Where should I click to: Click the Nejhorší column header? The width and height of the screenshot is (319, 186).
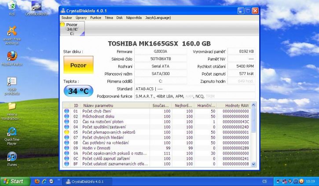coord(183,105)
